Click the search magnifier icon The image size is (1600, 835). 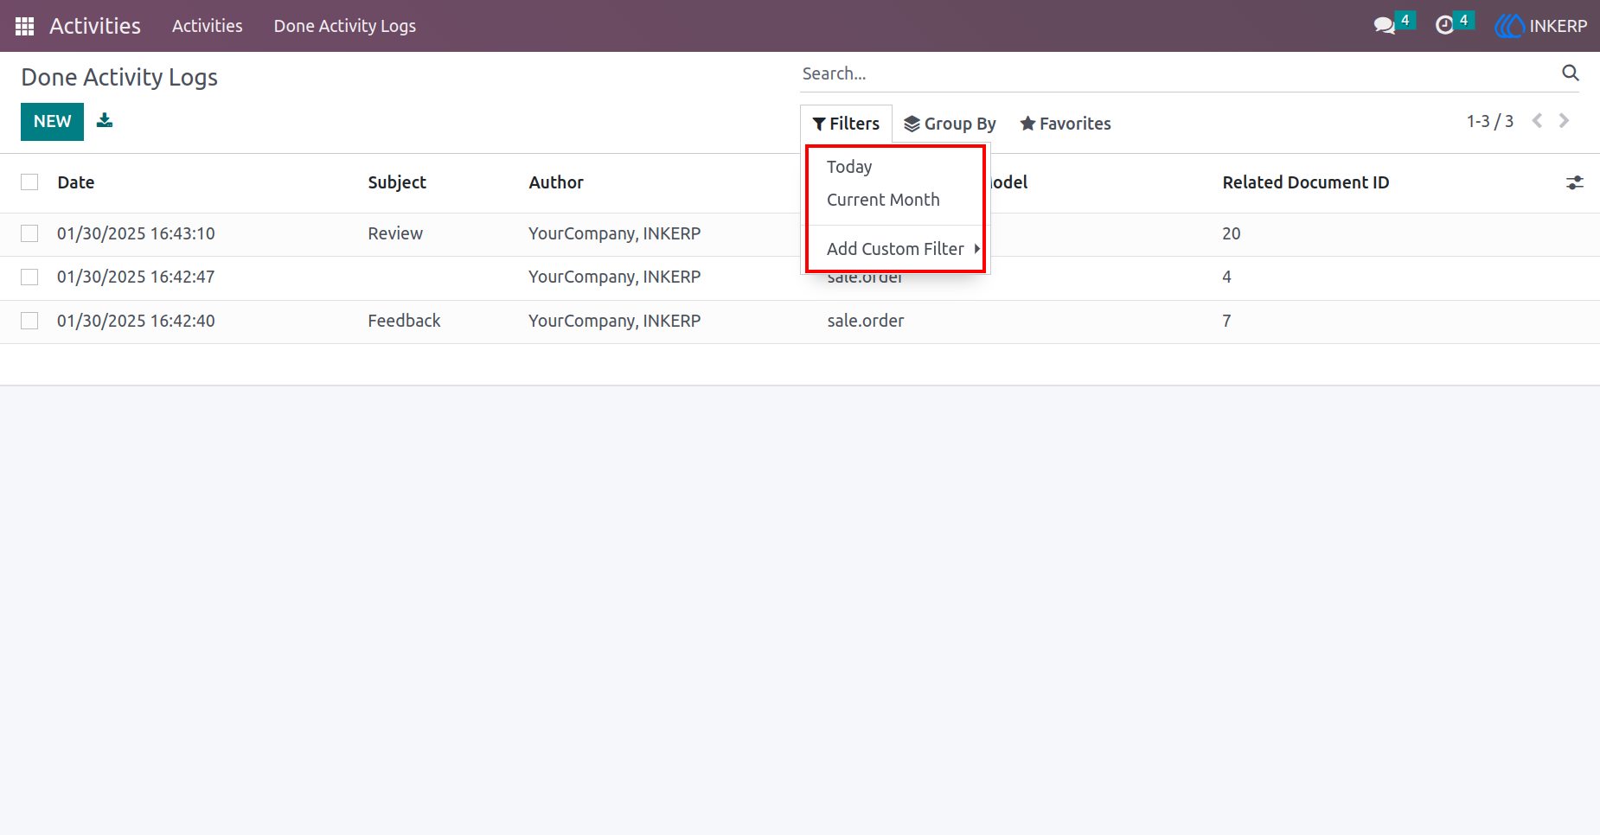pyautogui.click(x=1570, y=73)
